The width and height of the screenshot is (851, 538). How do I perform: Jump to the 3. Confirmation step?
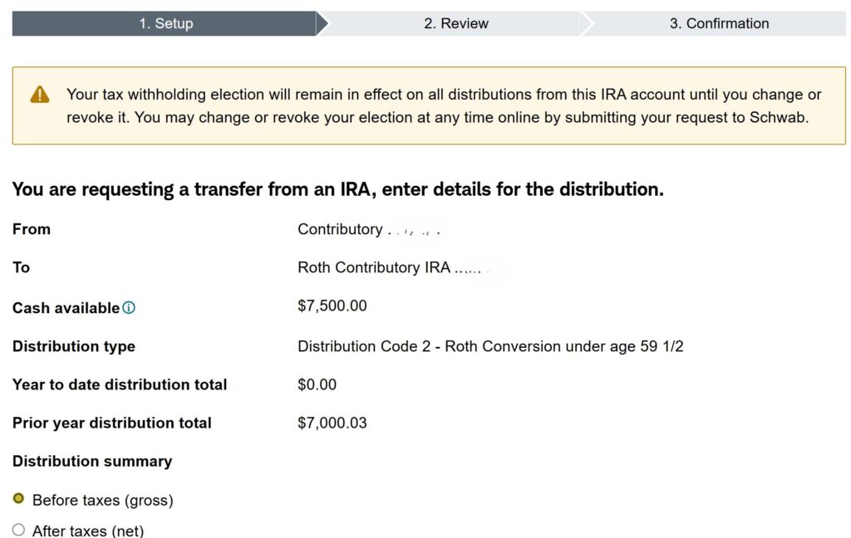pos(719,23)
